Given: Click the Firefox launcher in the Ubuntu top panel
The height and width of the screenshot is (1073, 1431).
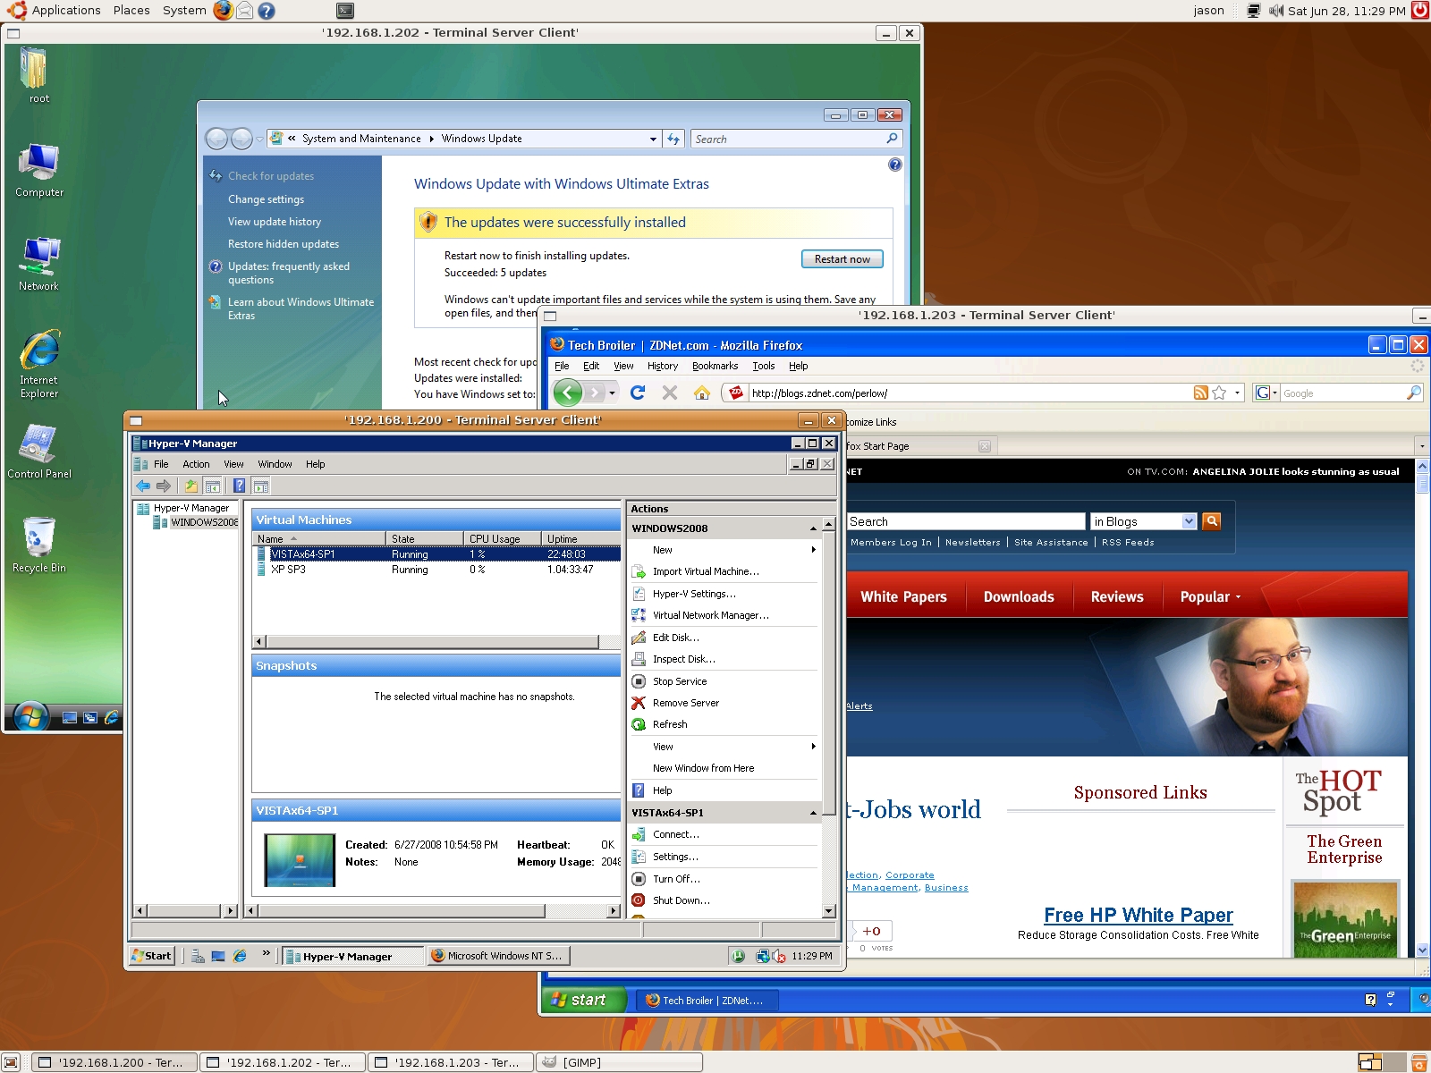Looking at the screenshot, I should click(x=223, y=11).
